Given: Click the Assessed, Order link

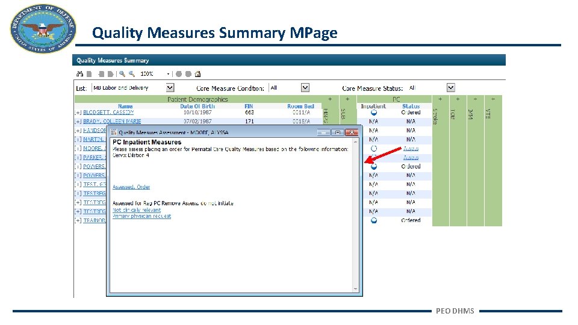Looking at the screenshot, I should click(x=131, y=187).
